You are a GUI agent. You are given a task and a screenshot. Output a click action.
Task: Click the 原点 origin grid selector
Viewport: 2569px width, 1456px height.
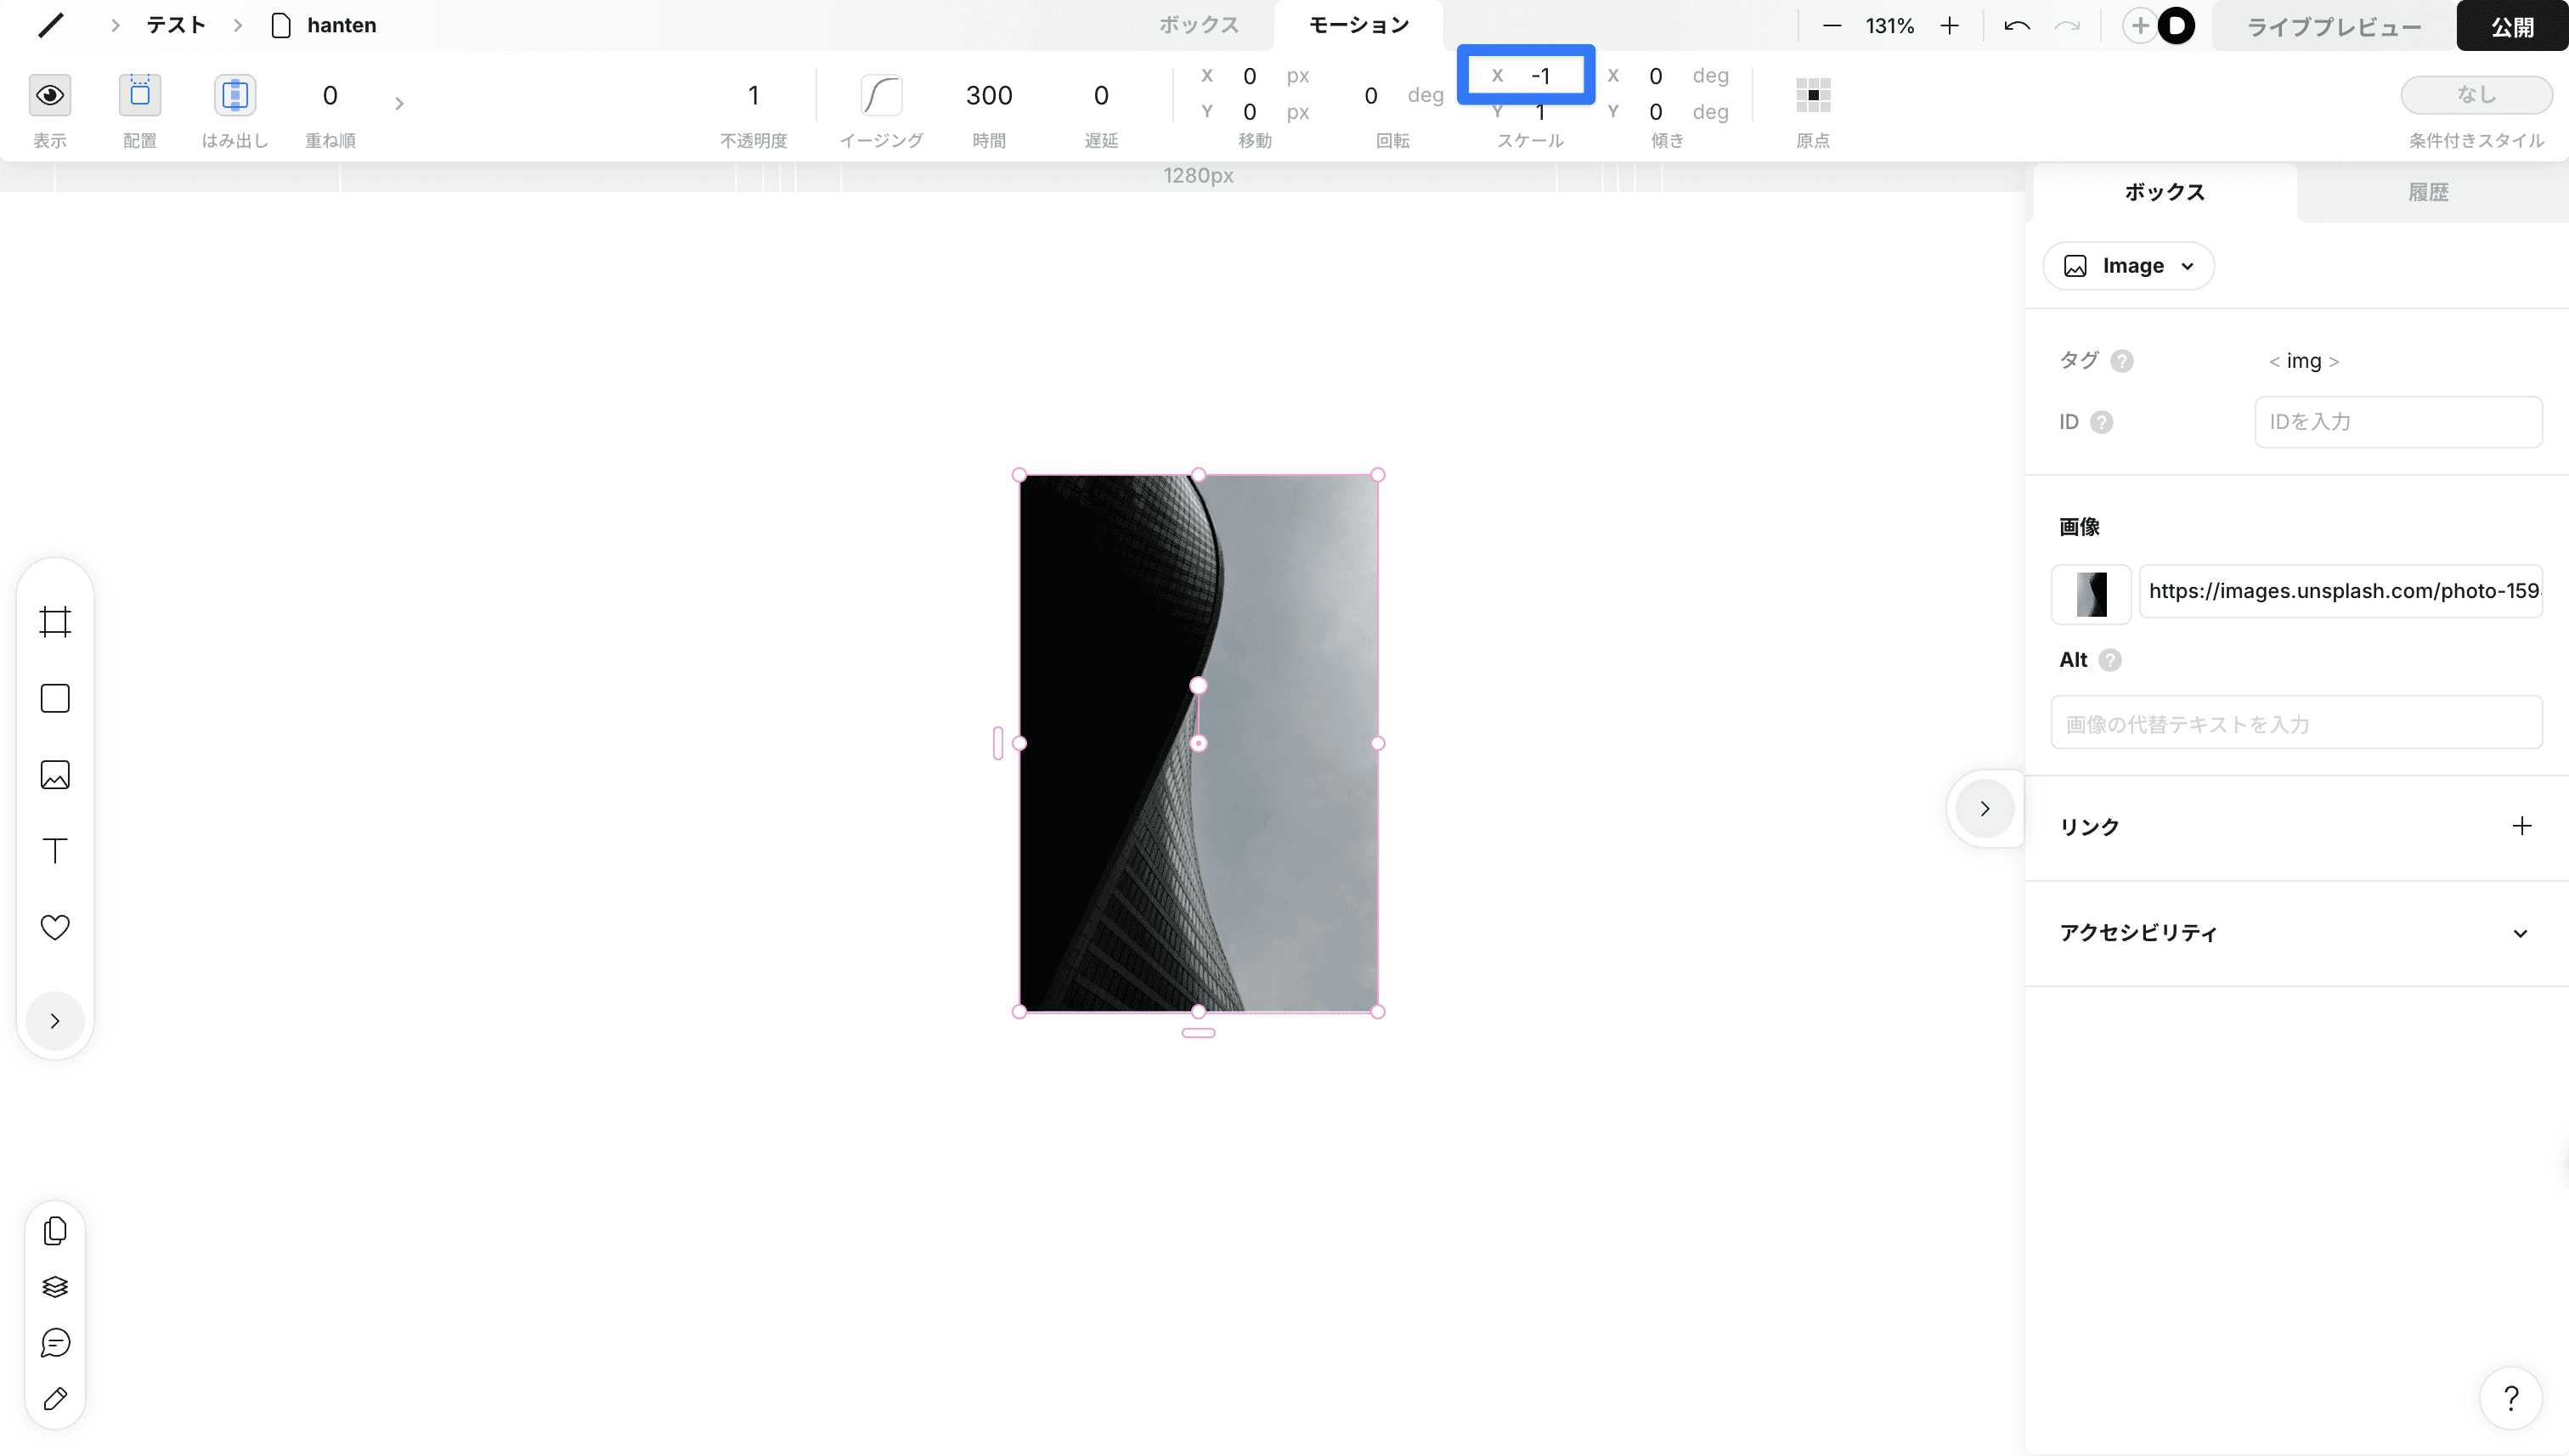(x=1812, y=95)
